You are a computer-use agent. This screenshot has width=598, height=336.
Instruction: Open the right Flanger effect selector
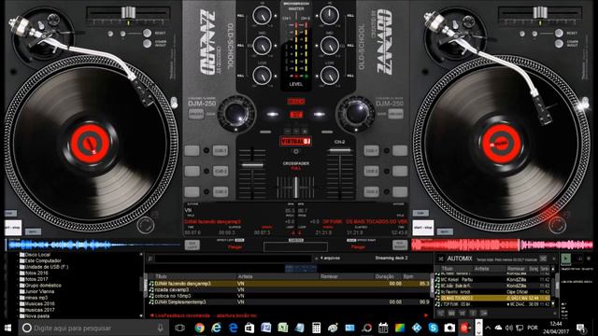[x=358, y=246]
